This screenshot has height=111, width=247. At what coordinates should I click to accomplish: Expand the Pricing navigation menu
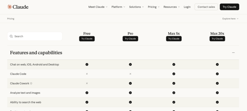(154, 7)
